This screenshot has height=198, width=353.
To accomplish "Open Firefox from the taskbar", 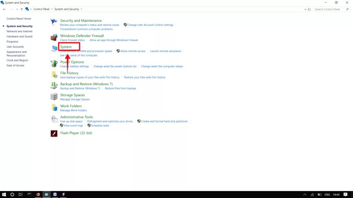I will point(38,195).
